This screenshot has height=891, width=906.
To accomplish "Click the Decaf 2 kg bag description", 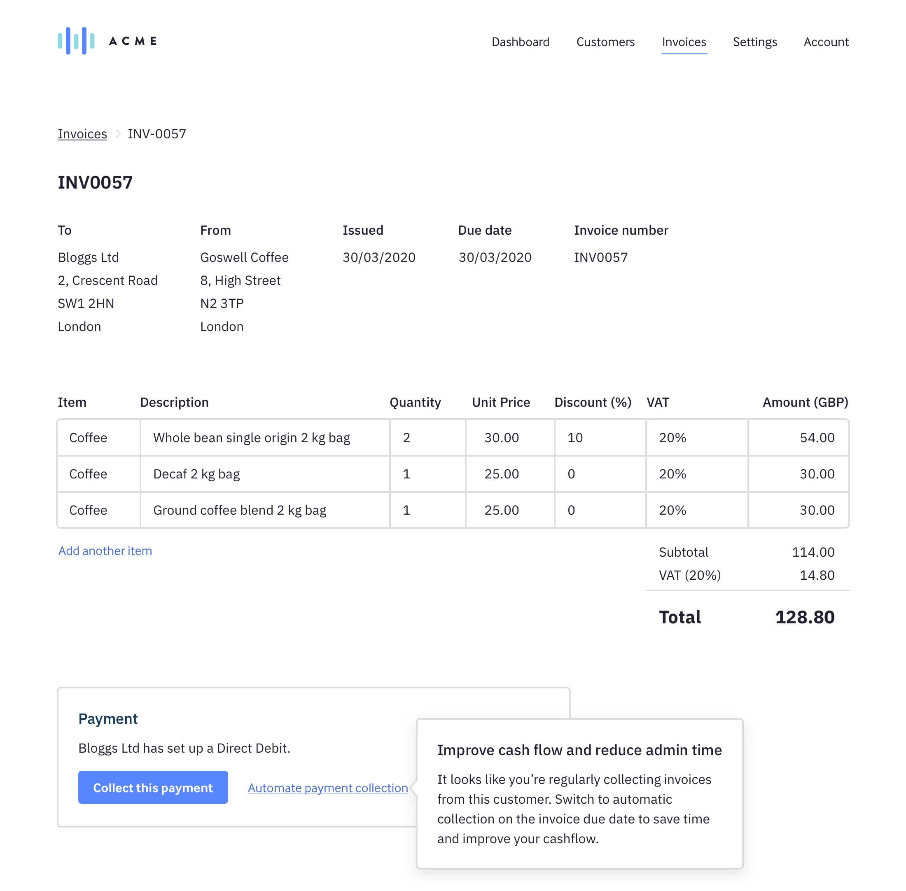I will tap(264, 474).
